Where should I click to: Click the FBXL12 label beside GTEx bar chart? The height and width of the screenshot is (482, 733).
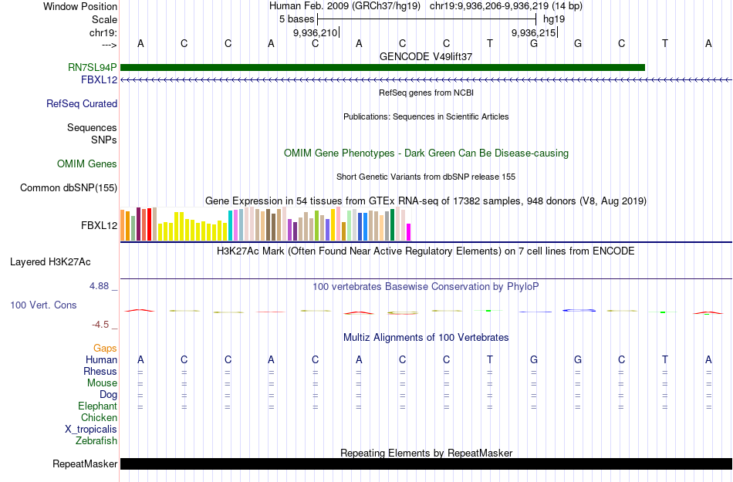coord(99,226)
